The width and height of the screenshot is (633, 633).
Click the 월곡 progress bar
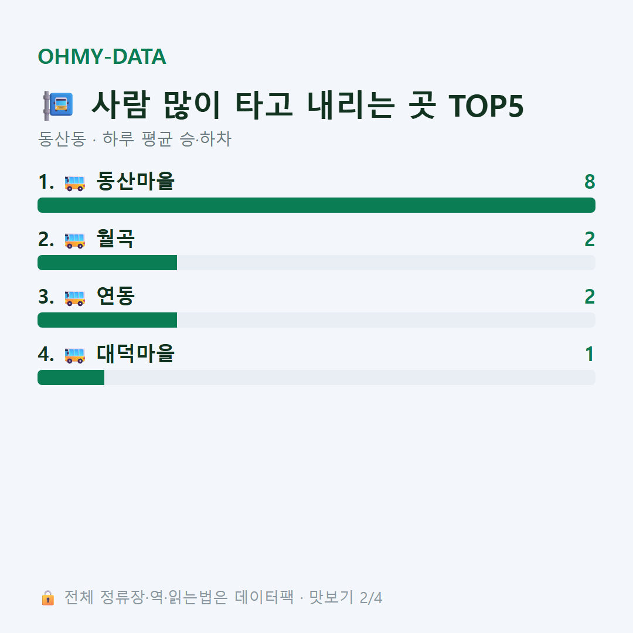tap(316, 263)
